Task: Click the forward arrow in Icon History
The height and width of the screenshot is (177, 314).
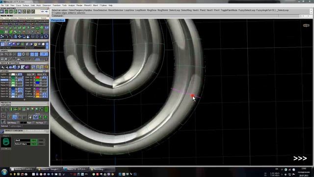Action: [47, 12]
